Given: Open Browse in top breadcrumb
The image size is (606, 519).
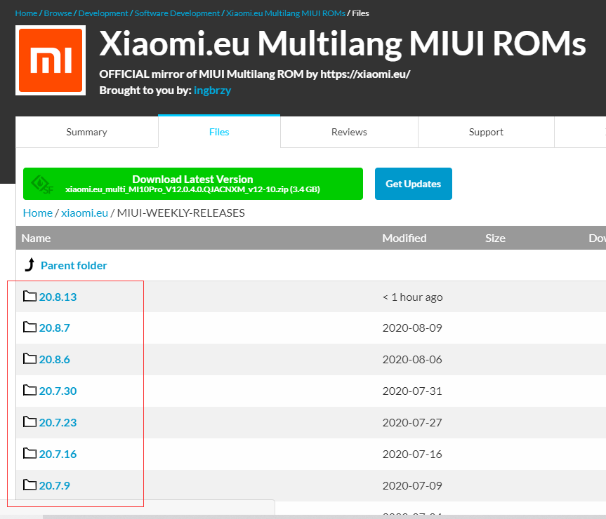Looking at the screenshot, I should 58,13.
